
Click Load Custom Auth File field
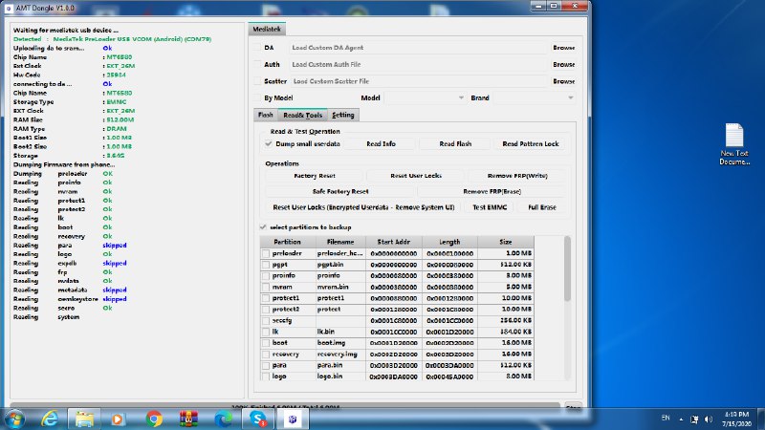pos(419,64)
